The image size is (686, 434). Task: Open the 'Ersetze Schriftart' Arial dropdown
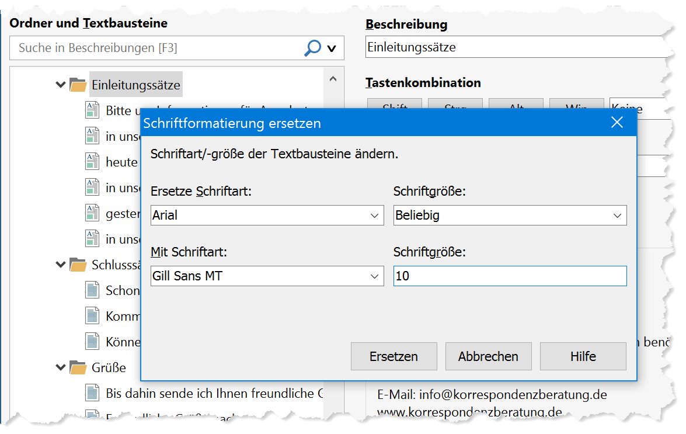(x=267, y=216)
